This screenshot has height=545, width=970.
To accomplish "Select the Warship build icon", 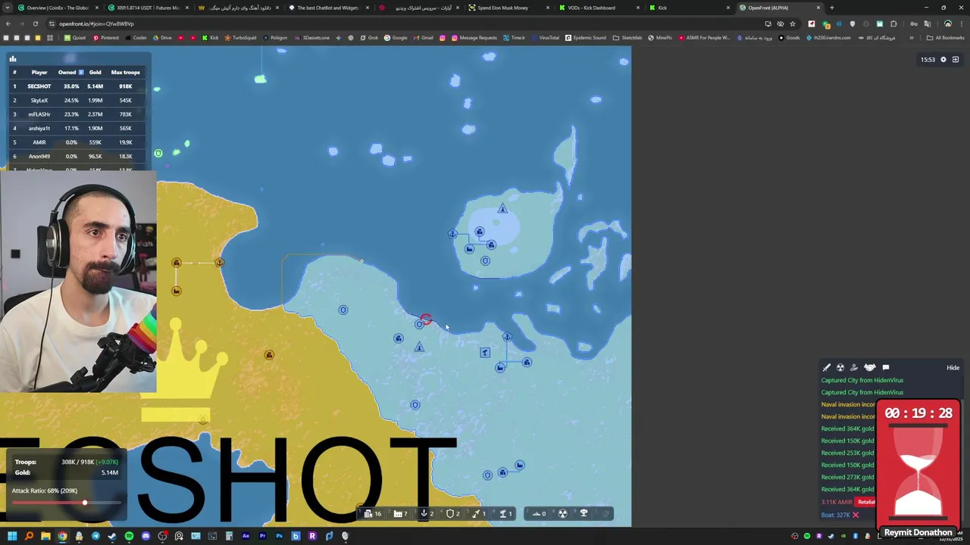I will (x=536, y=514).
